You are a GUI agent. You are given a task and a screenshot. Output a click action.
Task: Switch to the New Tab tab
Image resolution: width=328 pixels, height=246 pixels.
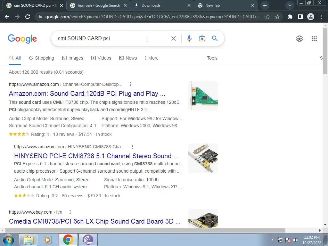point(225,5)
